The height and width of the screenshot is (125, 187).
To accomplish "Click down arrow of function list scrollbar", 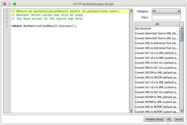I will [x=181, y=111].
